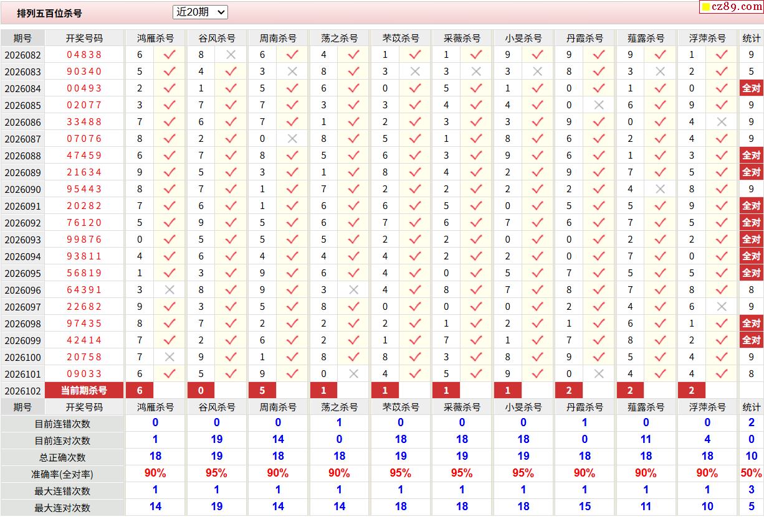Click the X mark for 谷风杀号 in row 2026082
This screenshot has height=517, width=764.
point(231,55)
